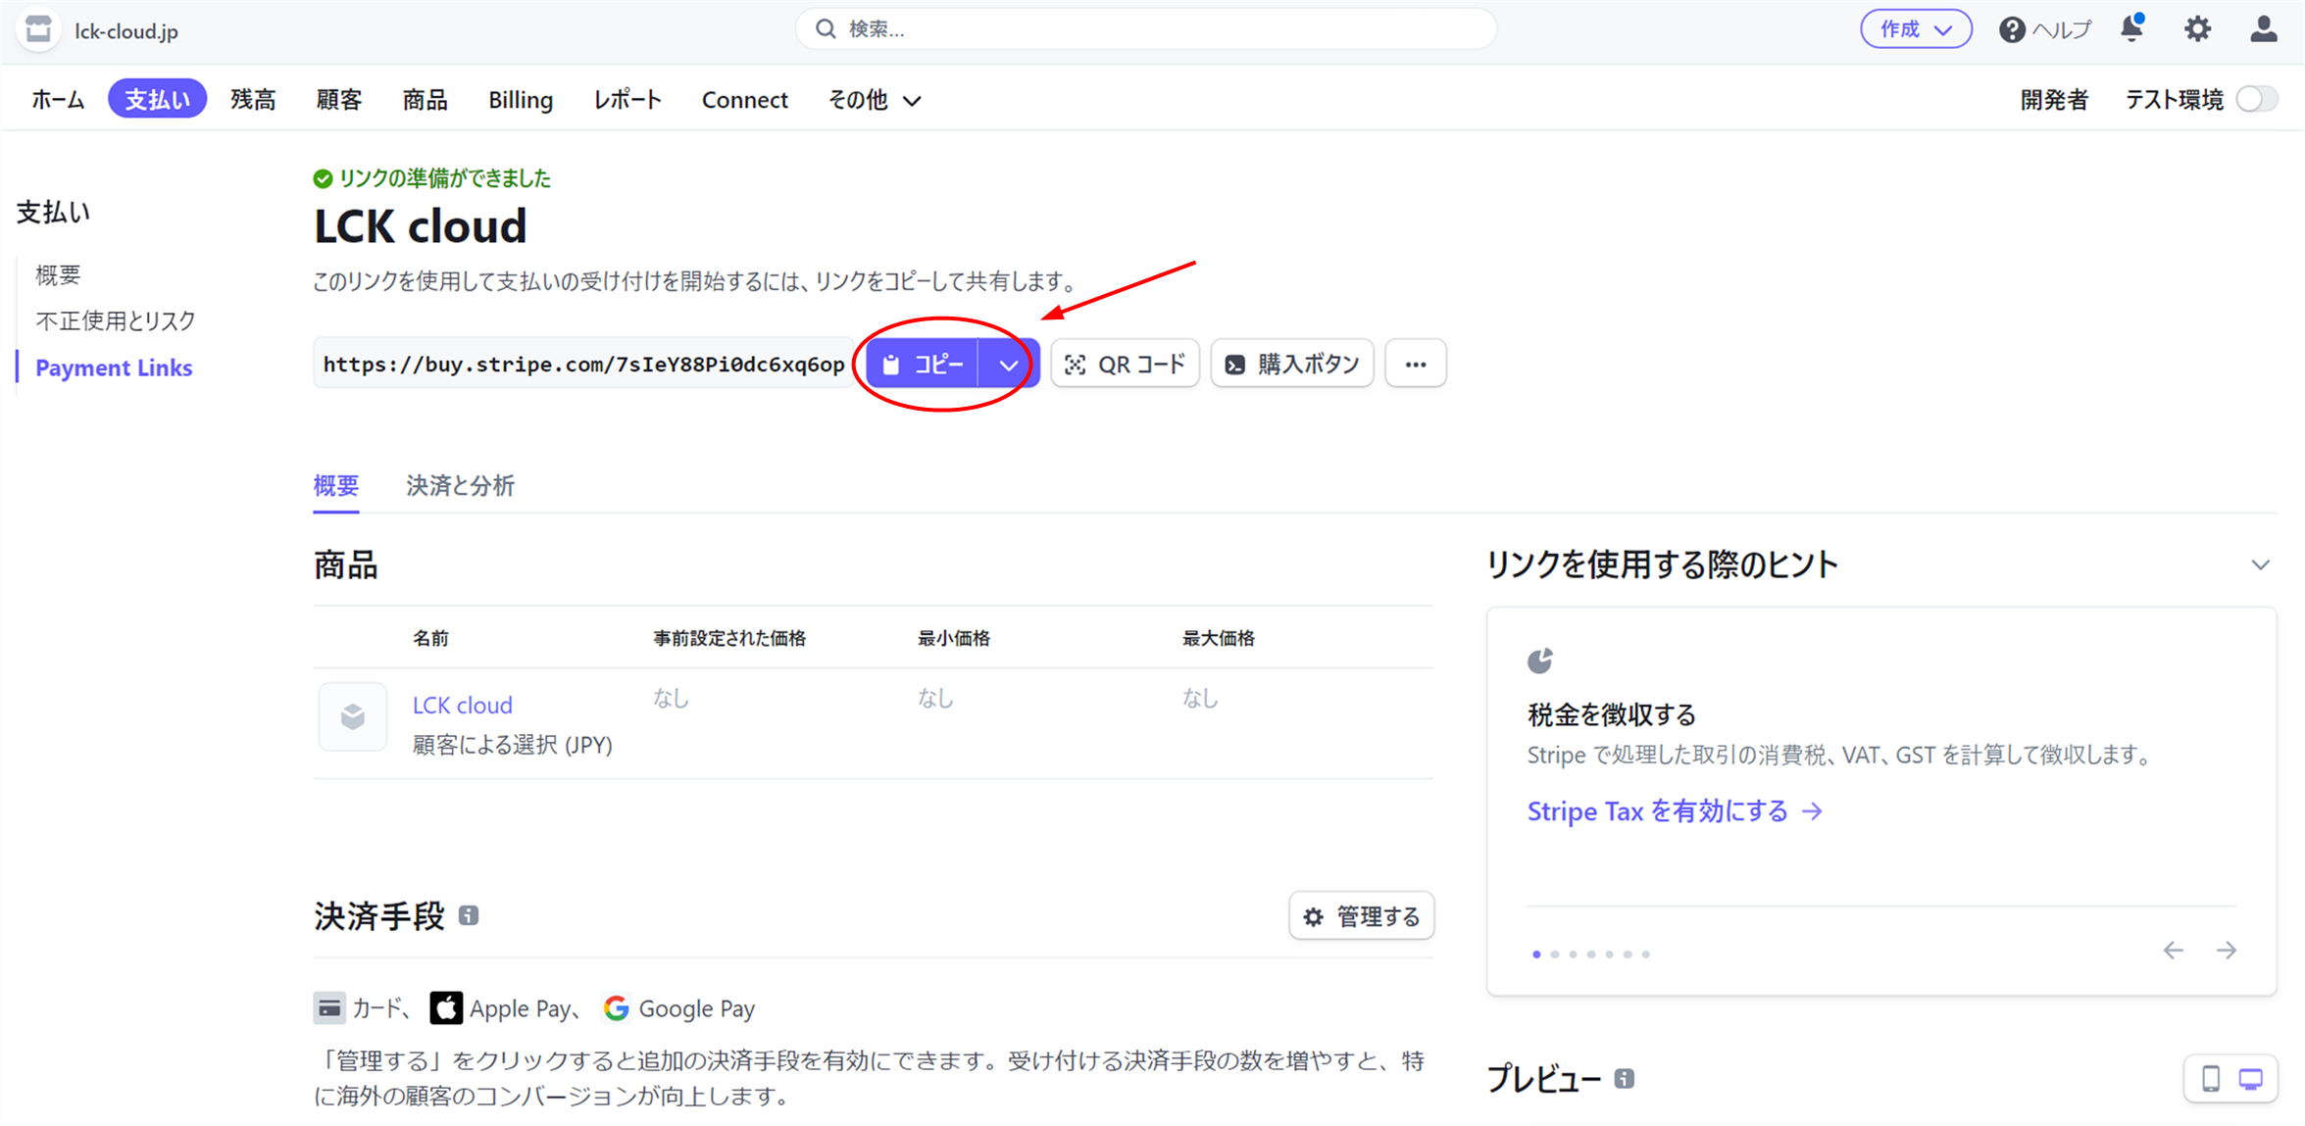The height and width of the screenshot is (1126, 2305).
Task: Collapse the リンクを使用する際のヒント section
Action: click(2260, 564)
